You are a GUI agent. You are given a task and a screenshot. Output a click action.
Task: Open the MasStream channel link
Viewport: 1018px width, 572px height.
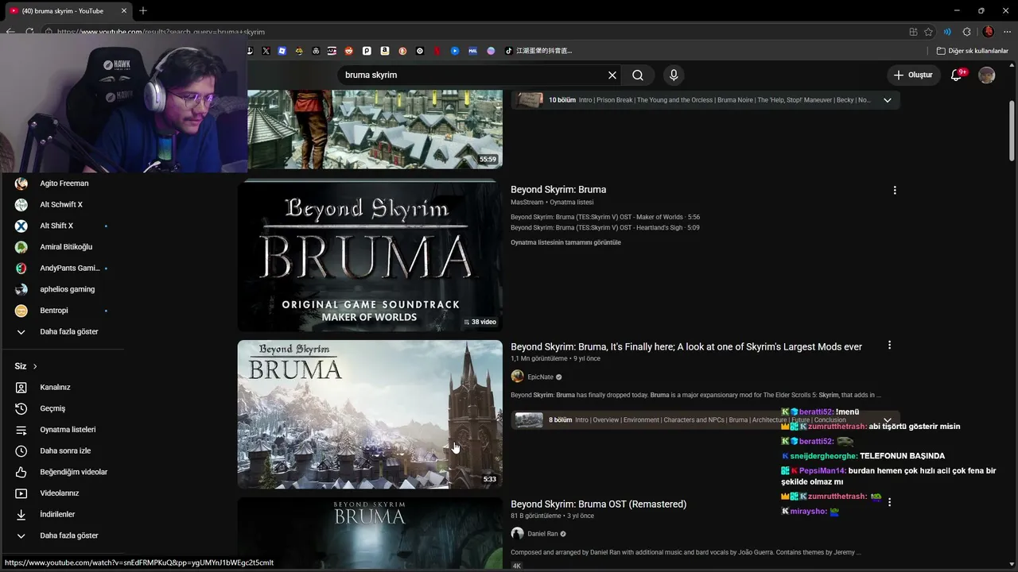tap(526, 203)
